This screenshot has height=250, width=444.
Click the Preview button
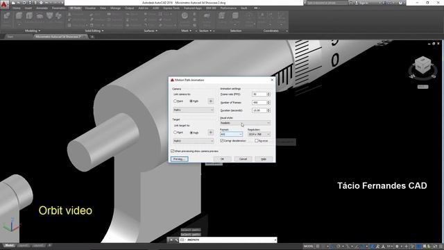click(x=179, y=159)
